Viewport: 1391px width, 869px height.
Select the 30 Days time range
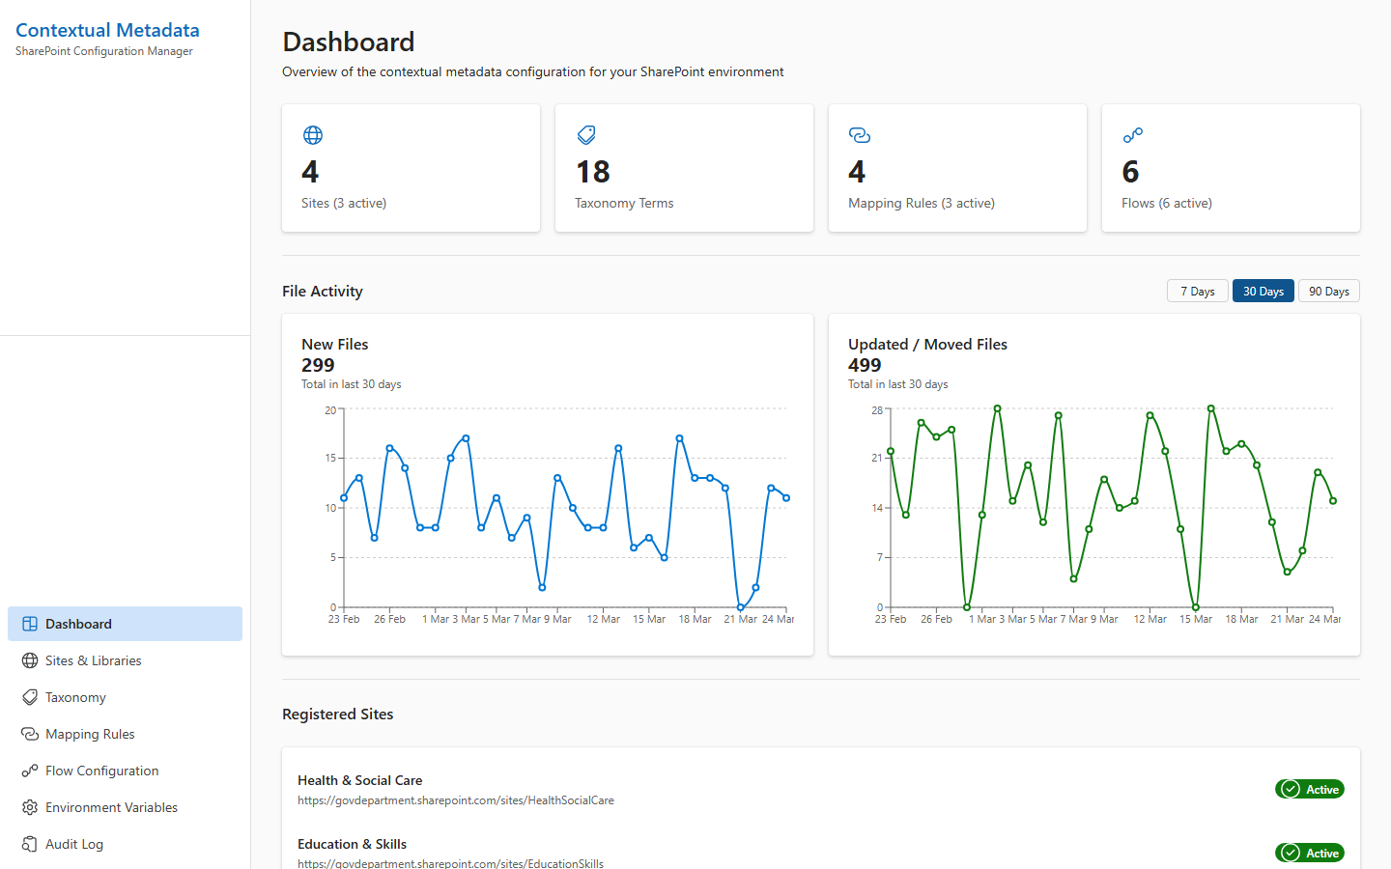click(x=1263, y=291)
